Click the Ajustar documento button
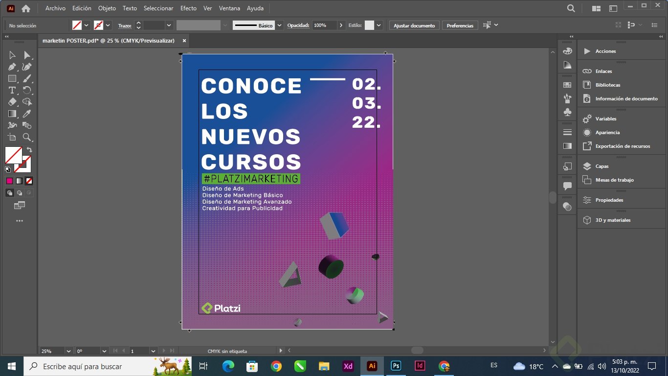 click(x=414, y=25)
